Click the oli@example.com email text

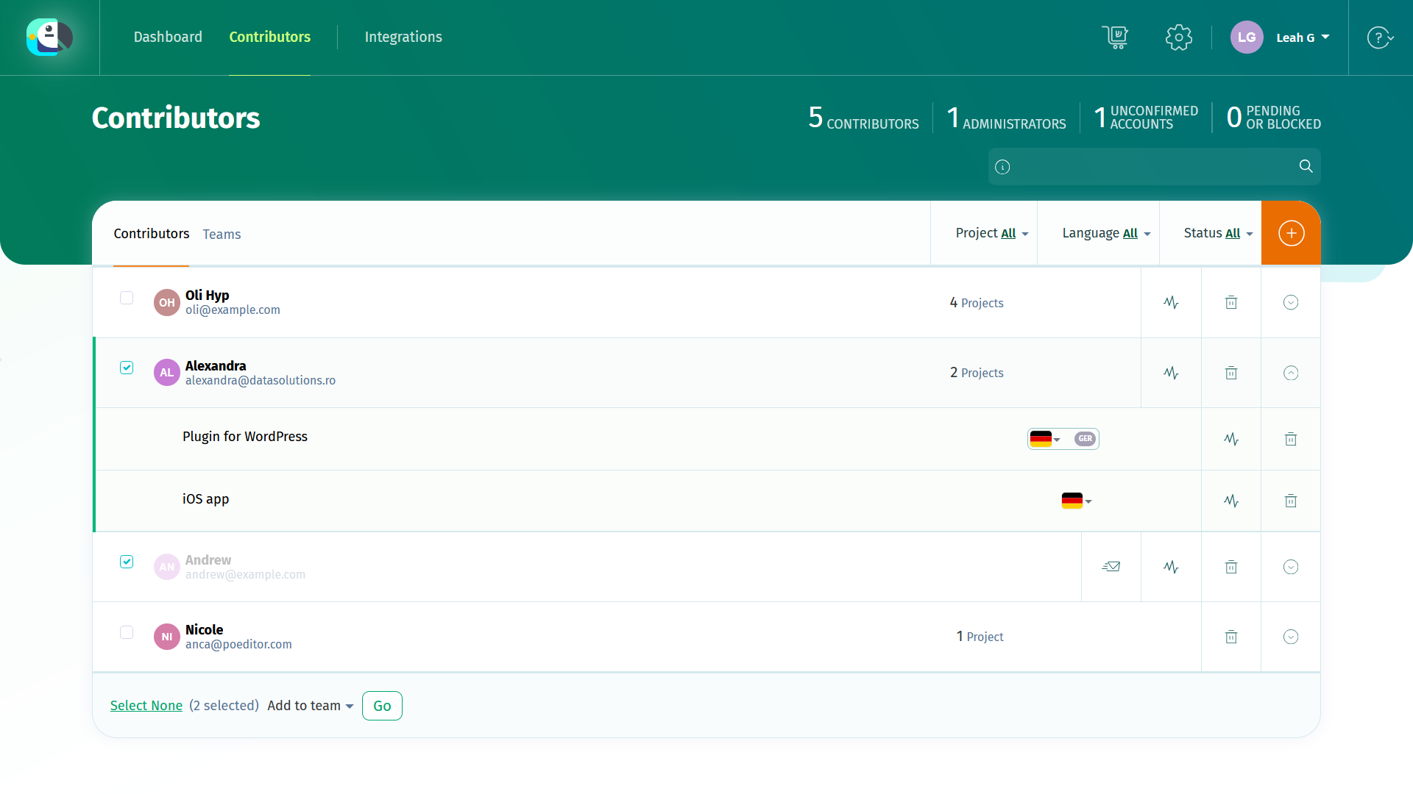233,310
